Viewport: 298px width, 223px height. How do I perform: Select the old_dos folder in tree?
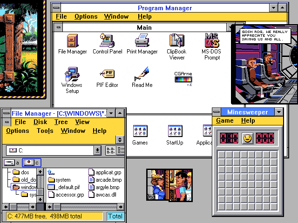[24, 180]
